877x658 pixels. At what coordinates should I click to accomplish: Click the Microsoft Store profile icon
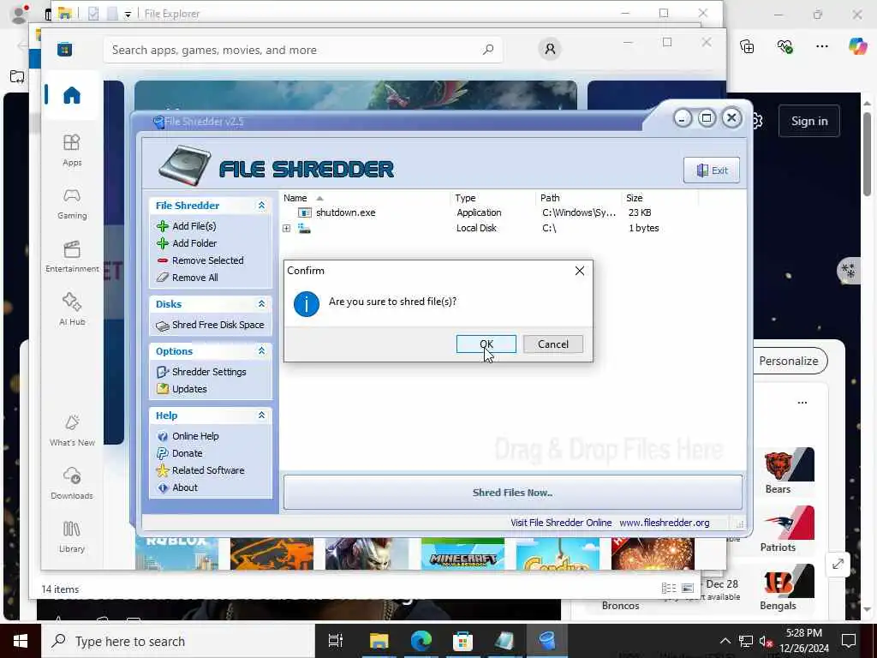pos(550,49)
